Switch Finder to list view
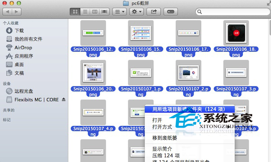 (85, 12)
